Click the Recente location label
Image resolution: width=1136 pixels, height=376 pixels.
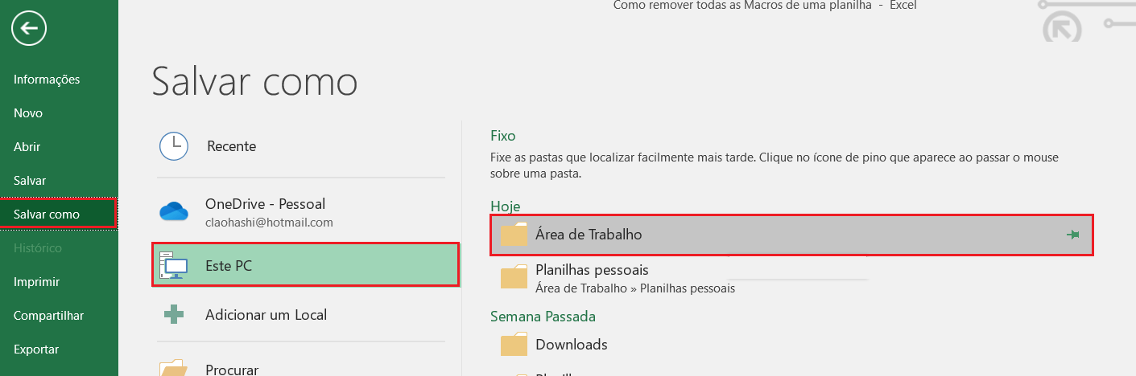click(x=231, y=146)
